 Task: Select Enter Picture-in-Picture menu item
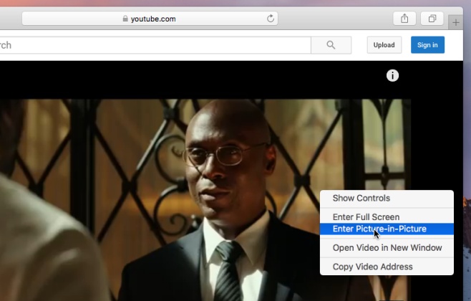click(387, 229)
